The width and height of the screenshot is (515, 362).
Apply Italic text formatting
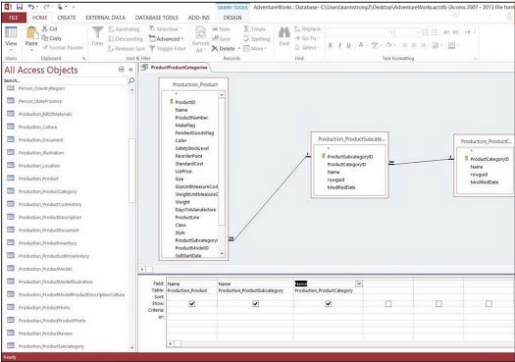[x=340, y=45]
